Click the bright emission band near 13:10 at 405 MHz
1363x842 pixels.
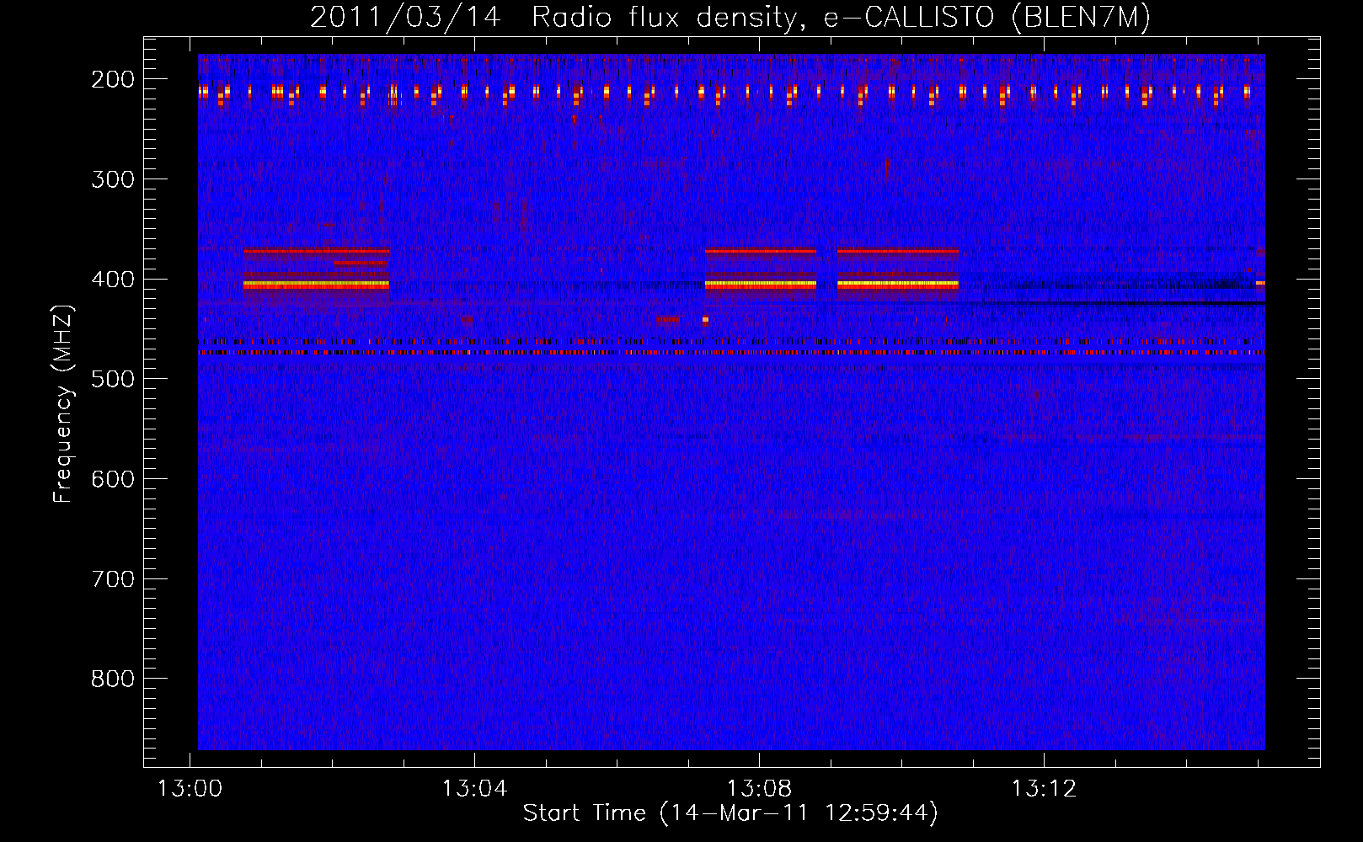click(x=898, y=285)
